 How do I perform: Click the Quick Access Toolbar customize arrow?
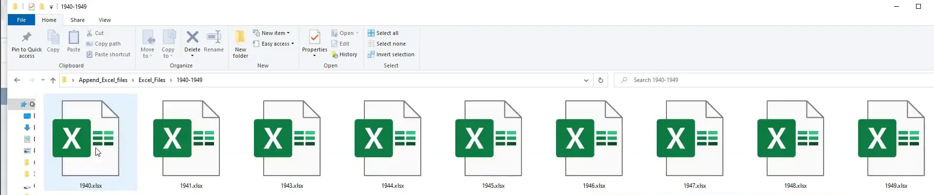pyautogui.click(x=51, y=7)
